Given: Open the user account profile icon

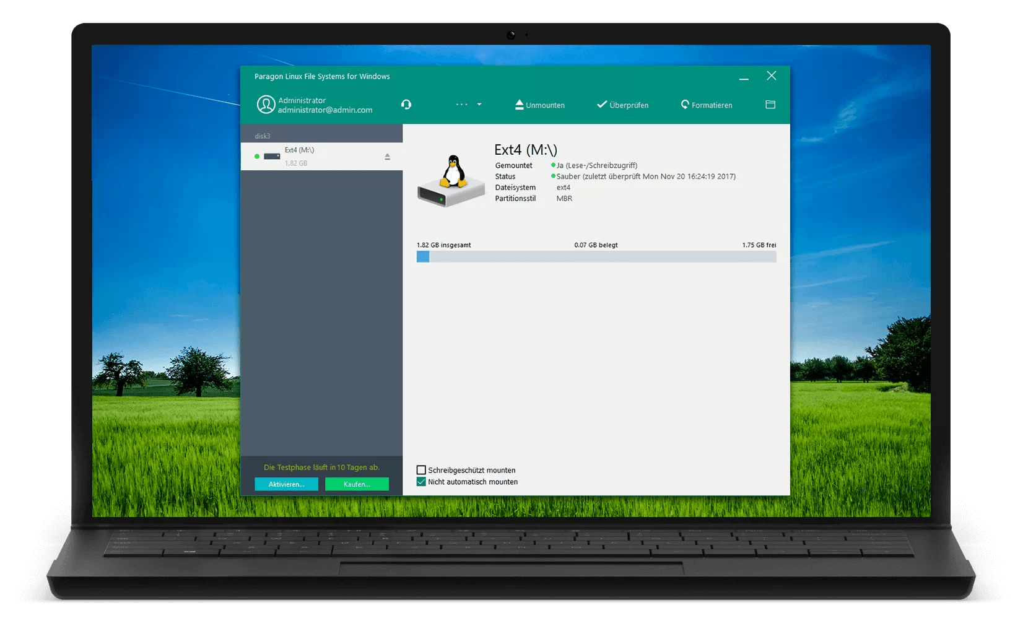Looking at the screenshot, I should point(266,104).
